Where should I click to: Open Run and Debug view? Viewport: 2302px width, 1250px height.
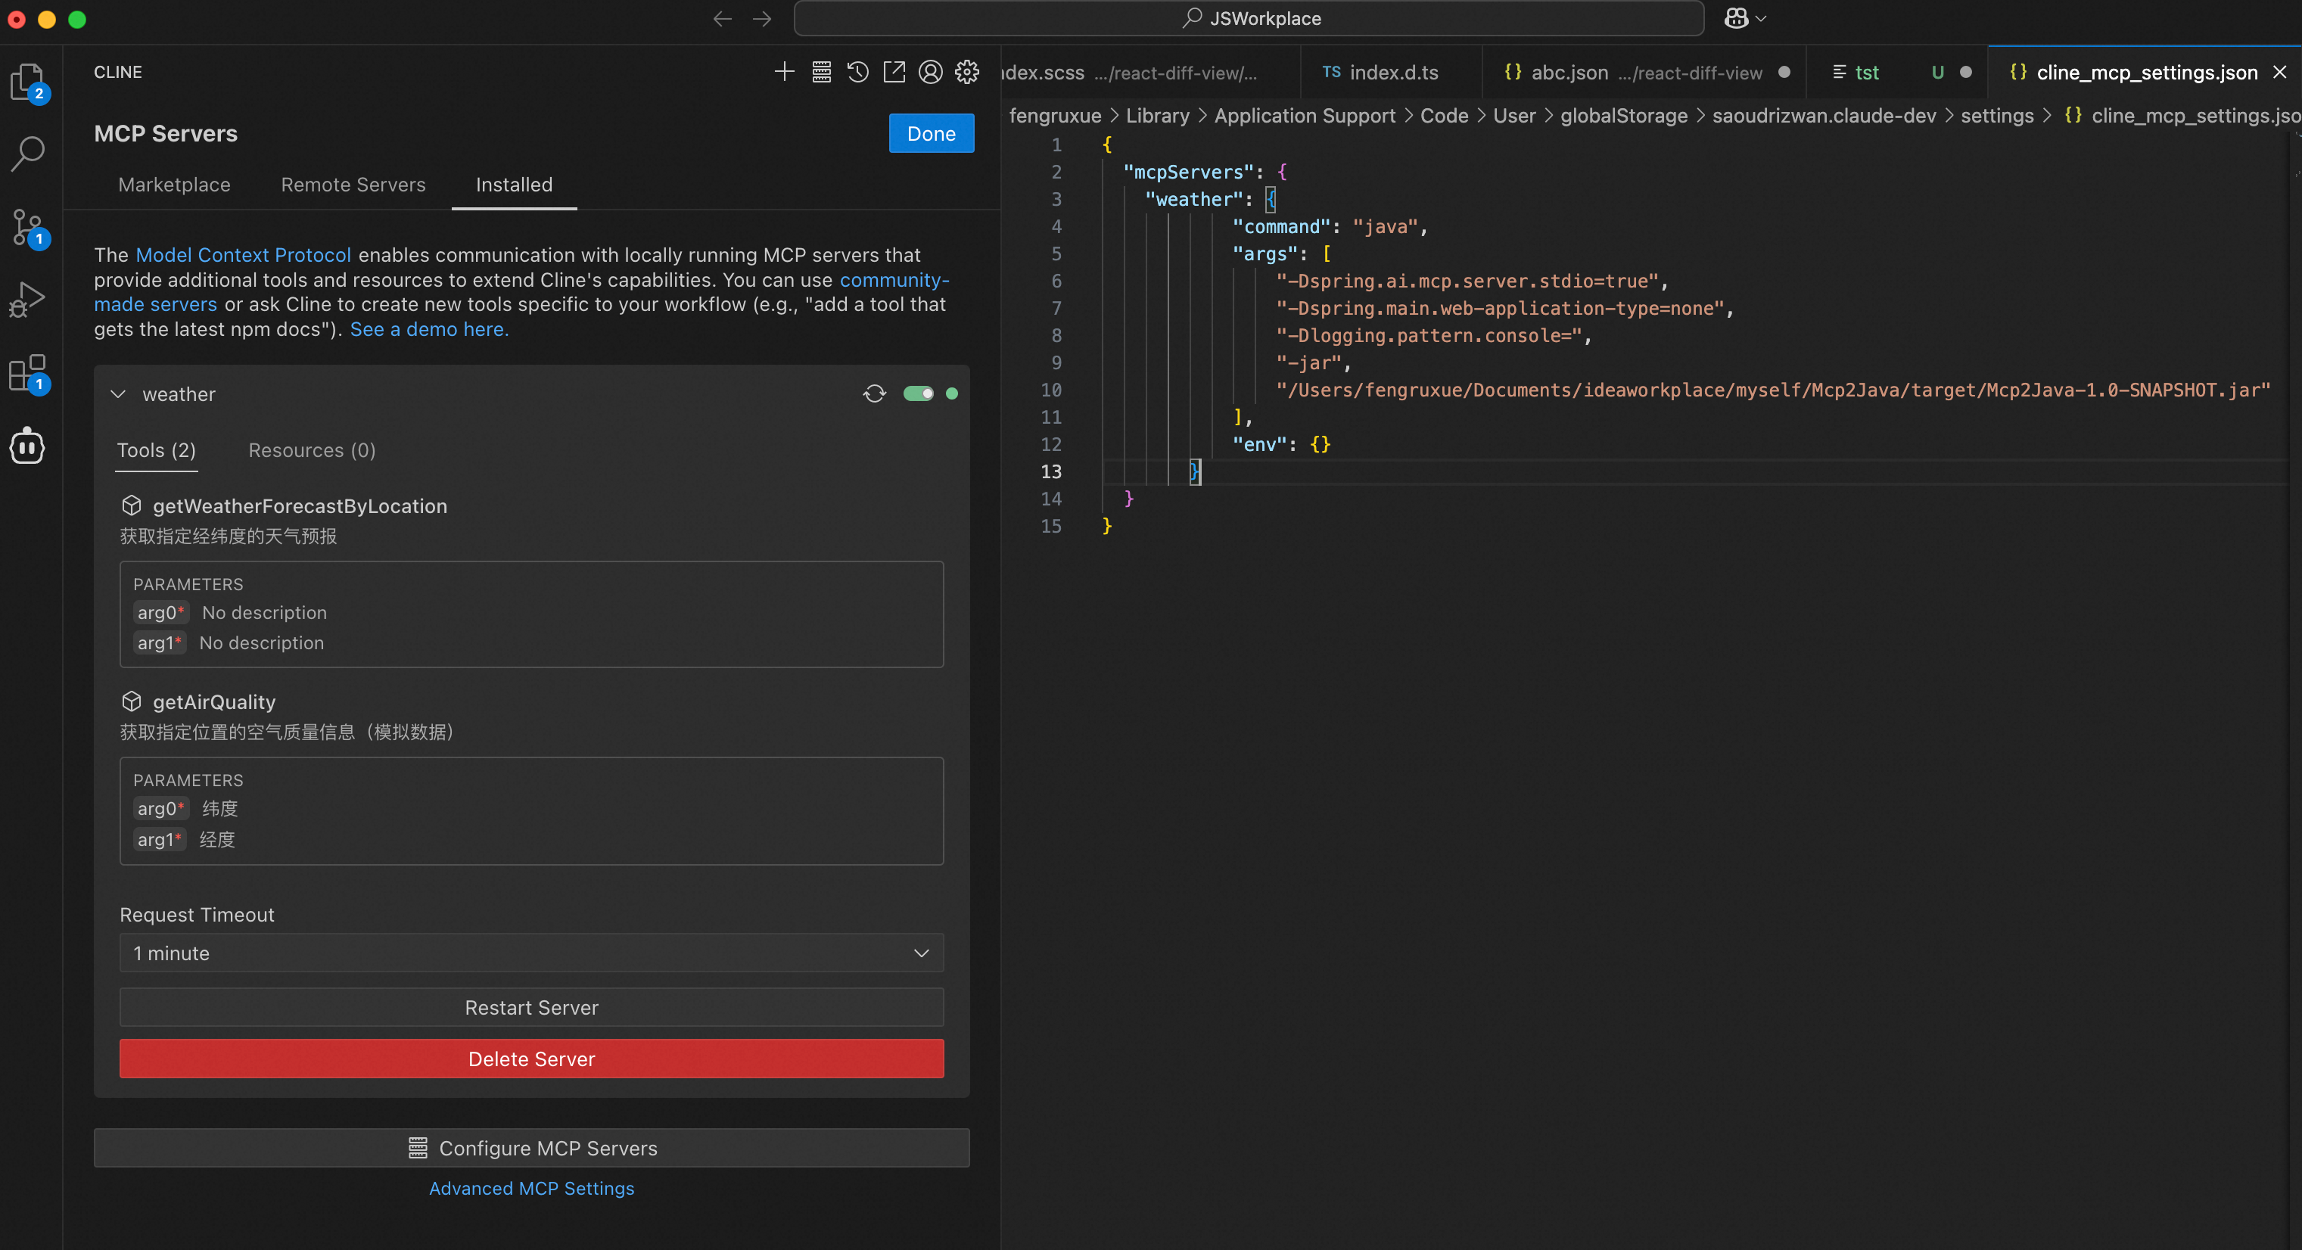28,300
